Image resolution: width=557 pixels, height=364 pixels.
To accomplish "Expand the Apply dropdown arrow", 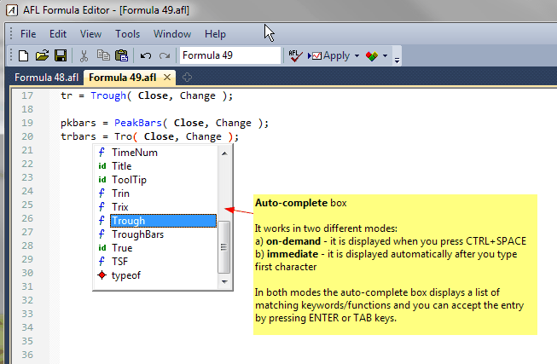I will (x=356, y=56).
